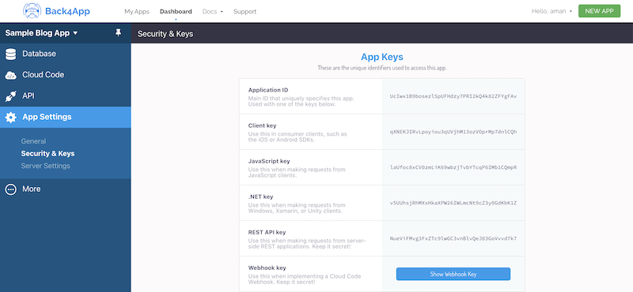Image resolution: width=633 pixels, height=292 pixels.
Task: Open General under App Settings
Action: coord(33,141)
